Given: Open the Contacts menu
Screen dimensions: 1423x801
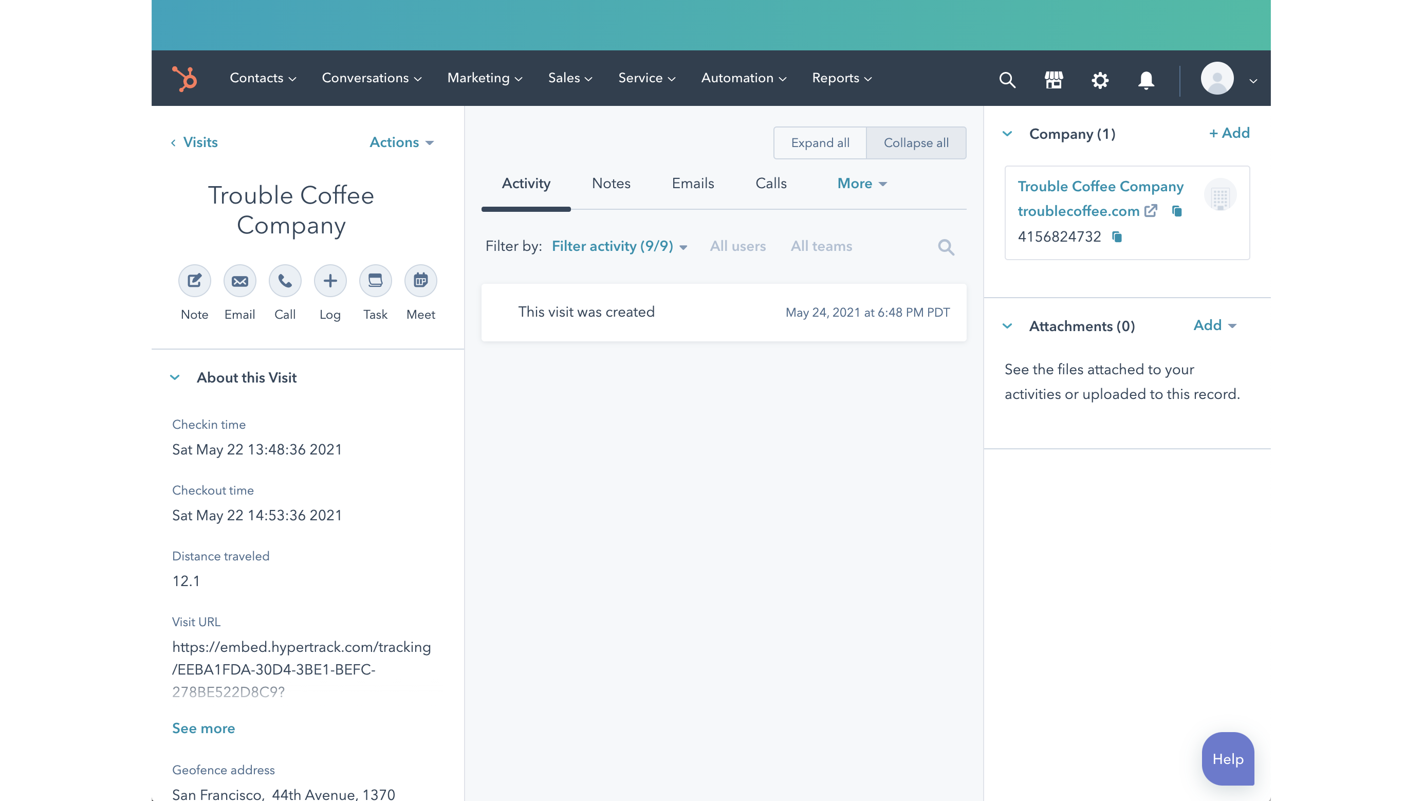Looking at the screenshot, I should point(263,78).
